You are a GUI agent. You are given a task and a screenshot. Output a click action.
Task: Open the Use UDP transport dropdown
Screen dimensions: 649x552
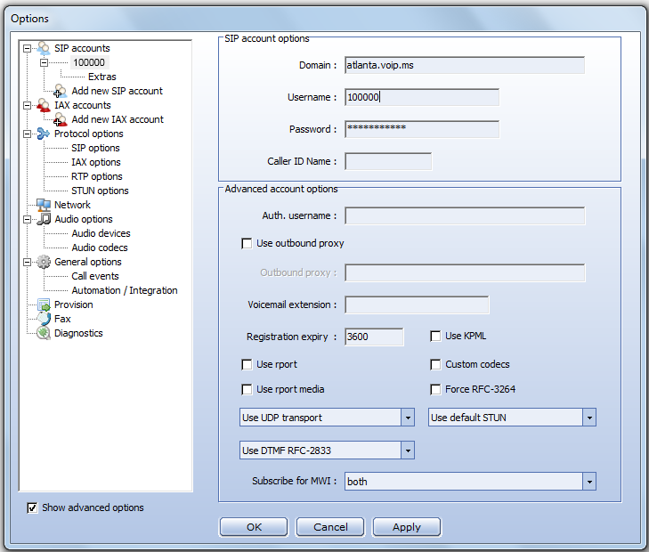coord(408,418)
